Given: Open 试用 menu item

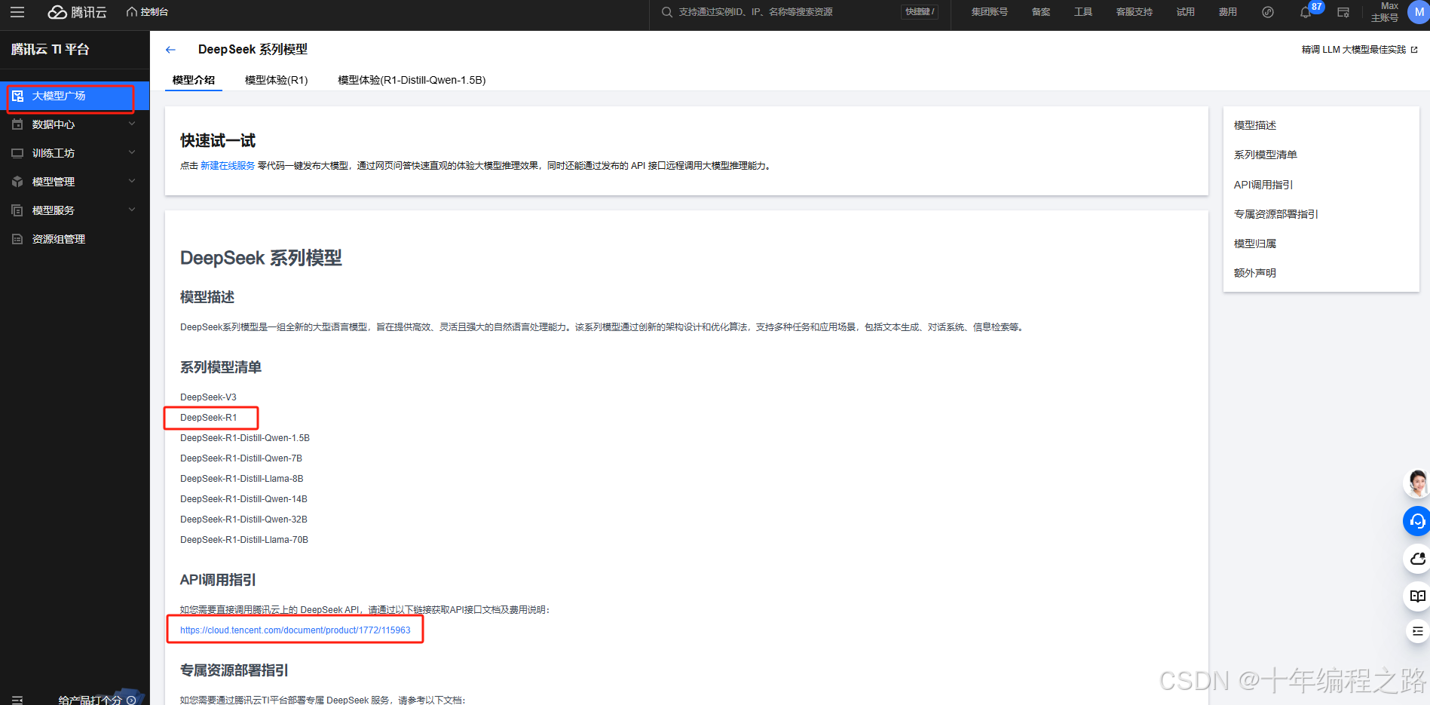Looking at the screenshot, I should 1185,12.
